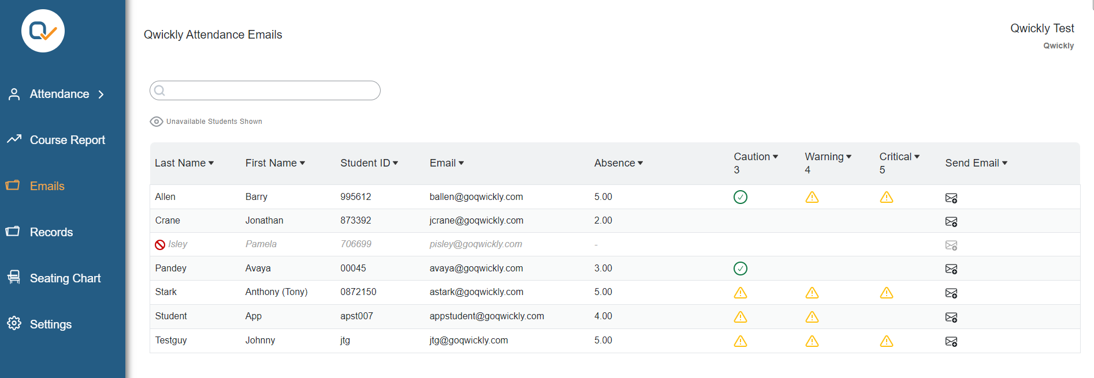1094x378 pixels.
Task: Sort by Email column
Action: pyautogui.click(x=446, y=163)
